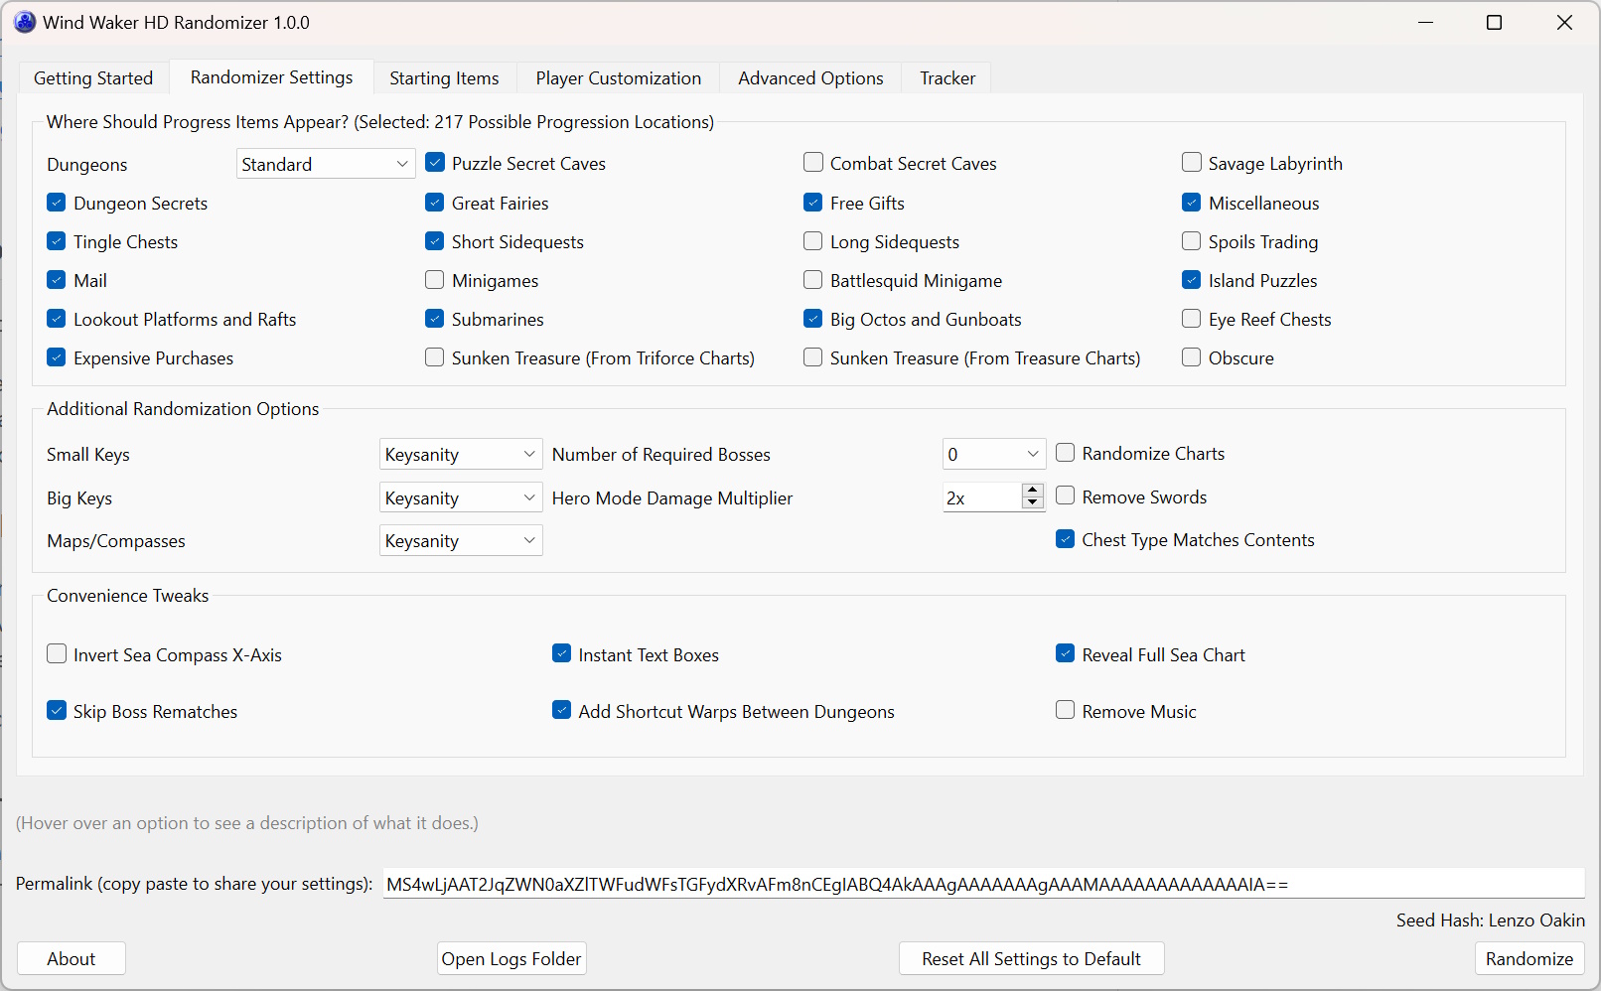Viewport: 1601px width, 991px height.
Task: Expand the Big Keys dropdown
Action: 461,497
